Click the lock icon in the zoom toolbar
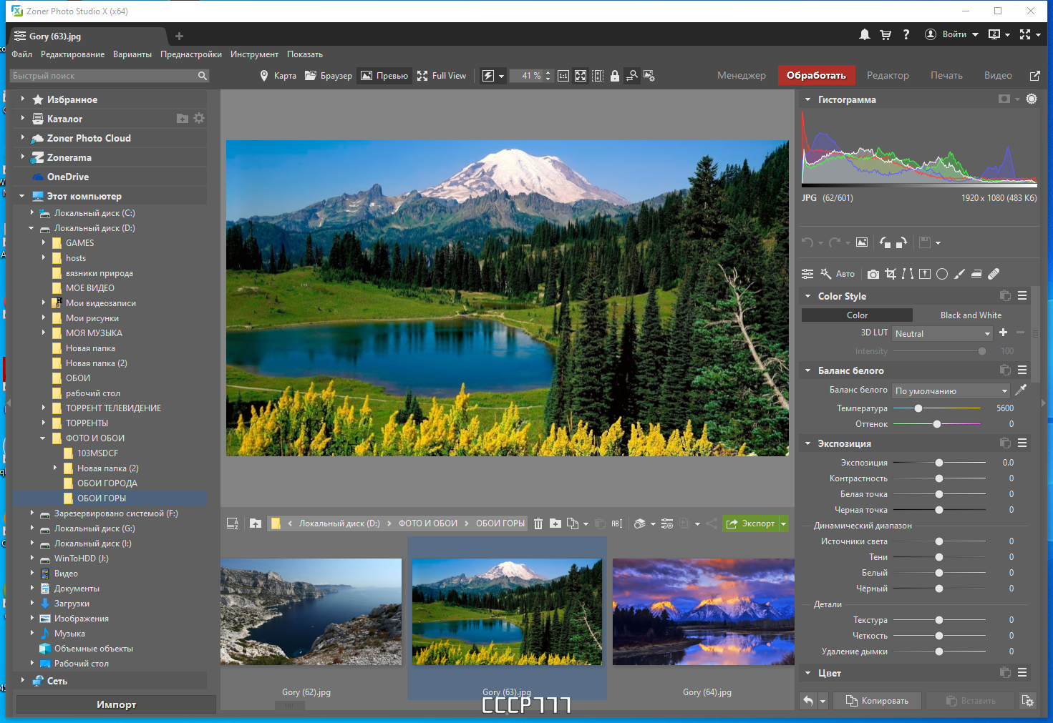The height and width of the screenshot is (723, 1053). pos(614,76)
